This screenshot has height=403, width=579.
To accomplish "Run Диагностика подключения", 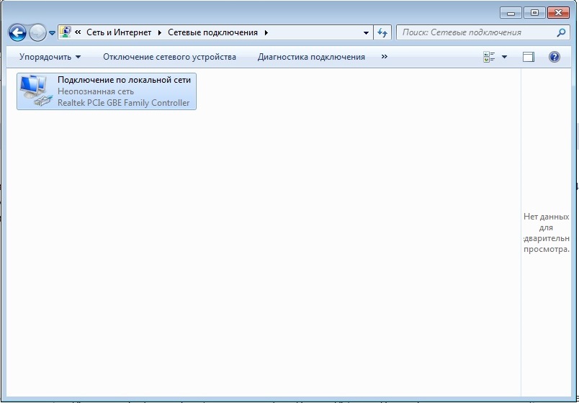I will pos(311,57).
